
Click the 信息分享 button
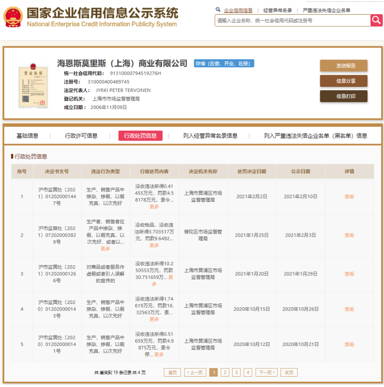click(x=343, y=81)
